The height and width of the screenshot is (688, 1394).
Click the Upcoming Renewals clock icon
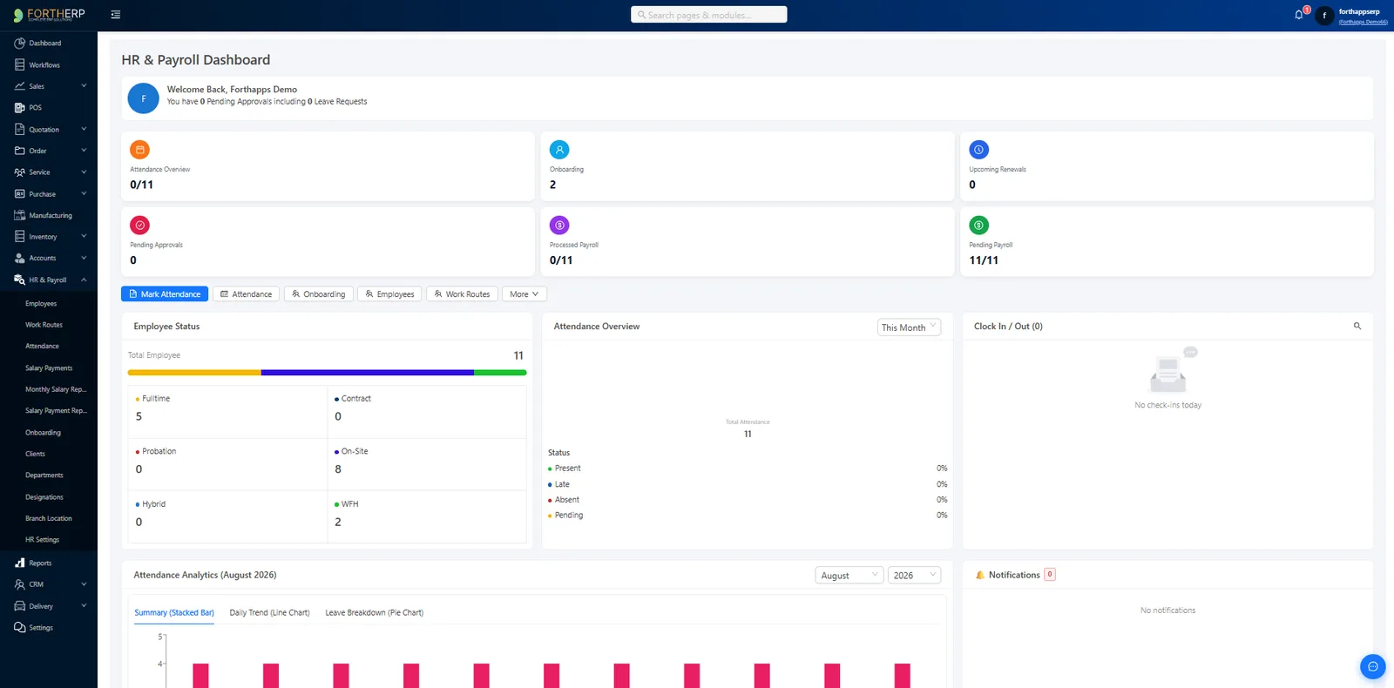point(979,150)
